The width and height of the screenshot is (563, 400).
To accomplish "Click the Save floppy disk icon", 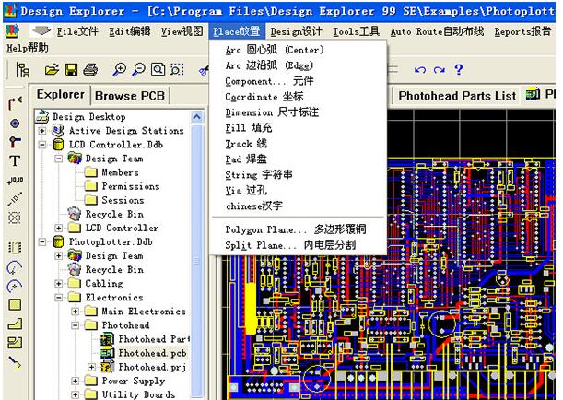I will point(71,70).
